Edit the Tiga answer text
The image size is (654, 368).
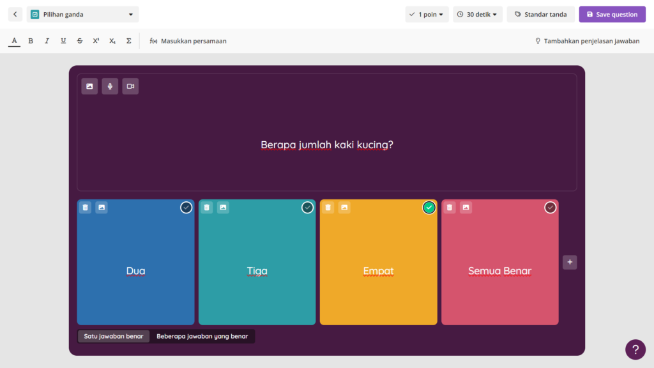[x=257, y=271]
